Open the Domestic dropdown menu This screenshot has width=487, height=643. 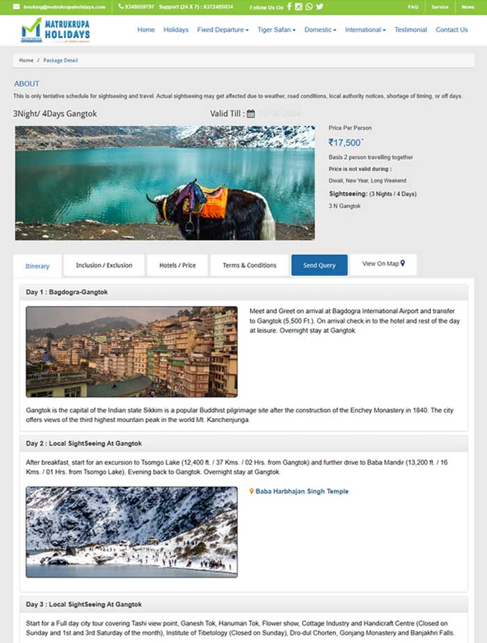tap(320, 29)
